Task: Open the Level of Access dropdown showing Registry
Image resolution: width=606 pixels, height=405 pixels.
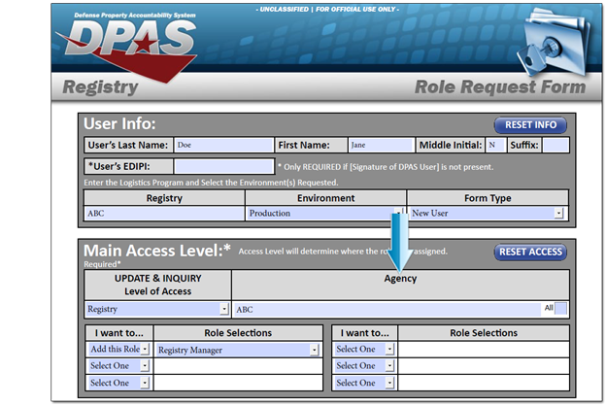Action: point(157,309)
